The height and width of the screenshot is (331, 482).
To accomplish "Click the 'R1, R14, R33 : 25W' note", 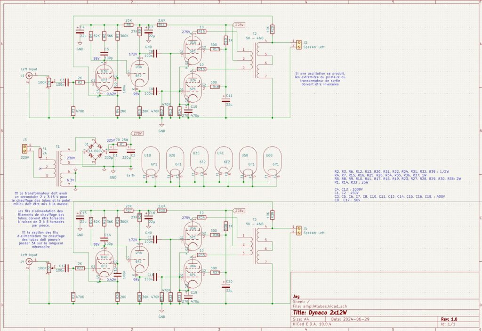I will (x=351, y=182).
